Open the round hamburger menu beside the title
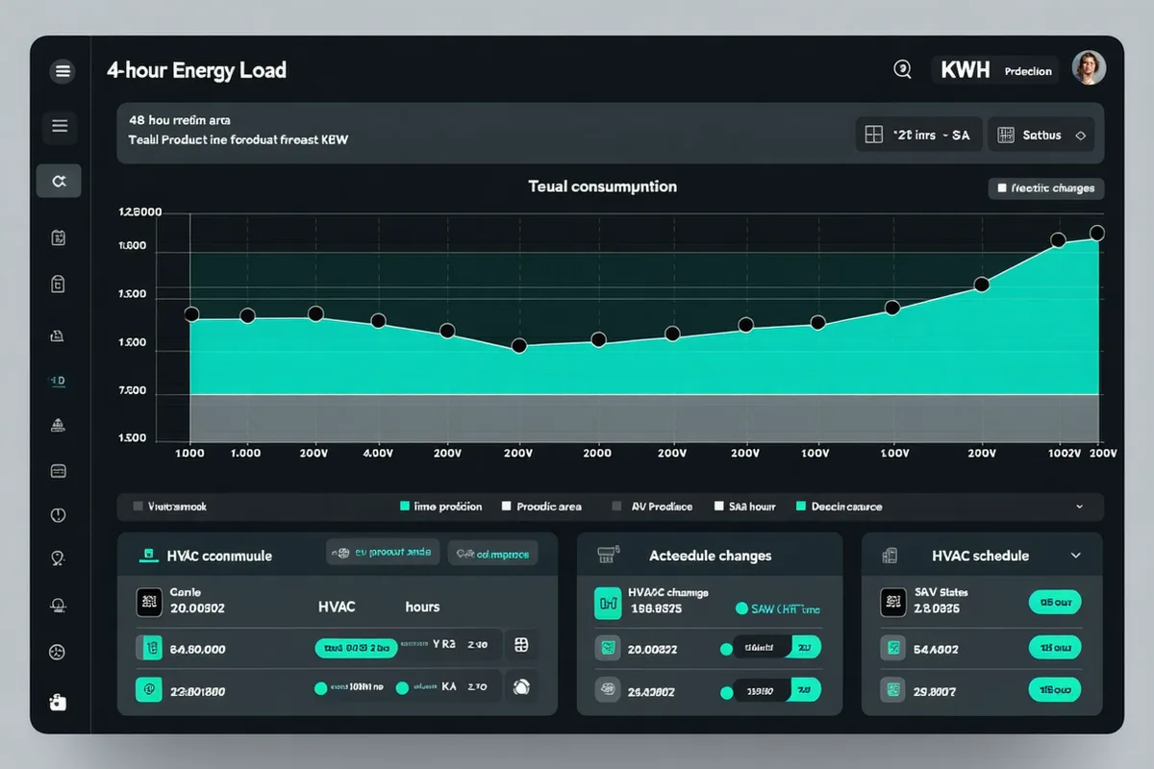This screenshot has height=769, width=1154. tap(63, 70)
